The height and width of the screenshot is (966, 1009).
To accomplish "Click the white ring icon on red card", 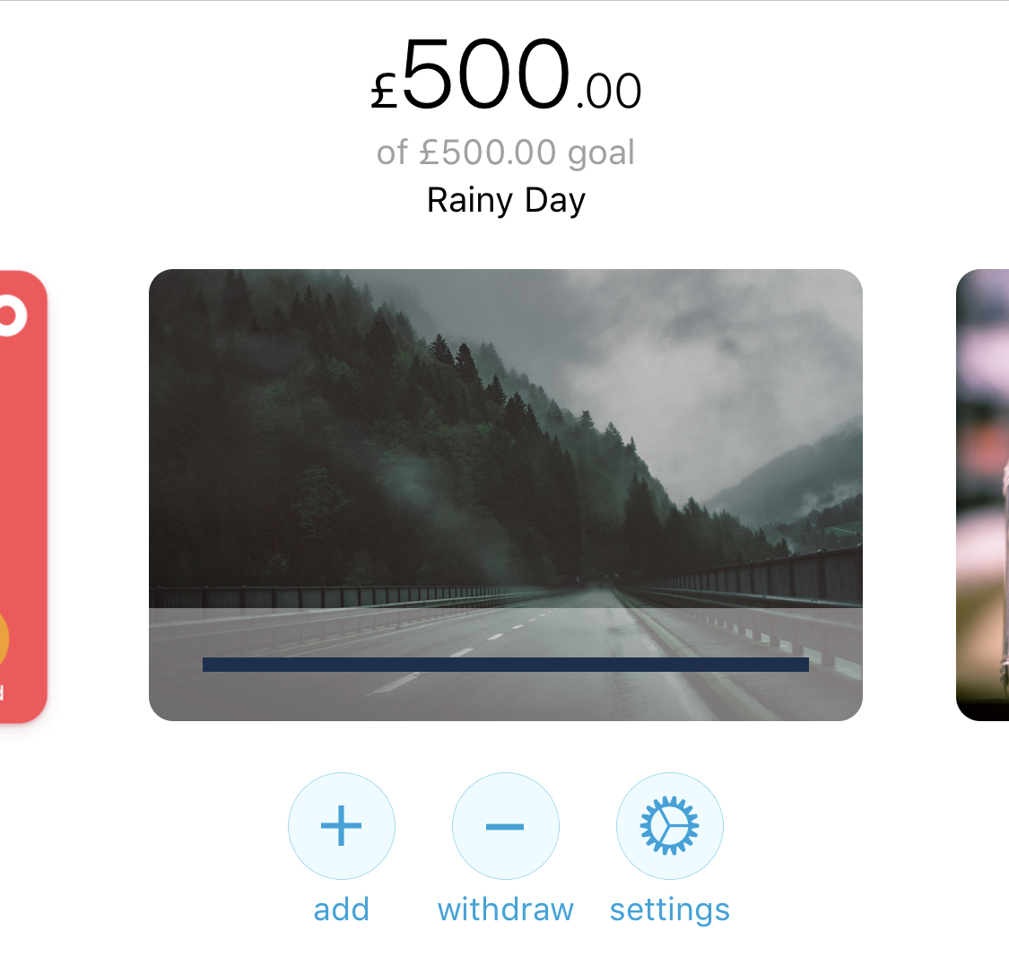I will tap(12, 316).
